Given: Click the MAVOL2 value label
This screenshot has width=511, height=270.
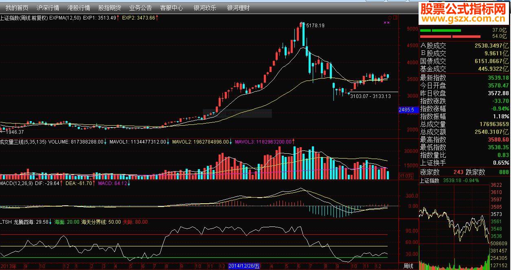Looking at the screenshot, I should pyautogui.click(x=202, y=142).
